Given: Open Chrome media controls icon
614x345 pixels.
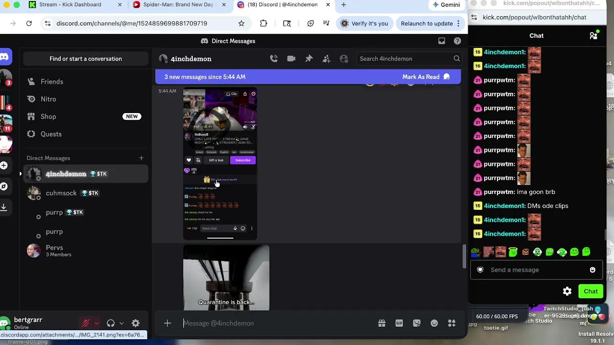Looking at the screenshot, I should (326, 23).
